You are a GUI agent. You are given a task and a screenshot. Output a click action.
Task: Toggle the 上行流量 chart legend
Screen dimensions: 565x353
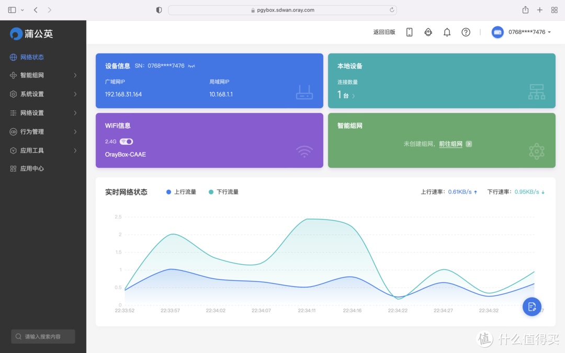[181, 191]
